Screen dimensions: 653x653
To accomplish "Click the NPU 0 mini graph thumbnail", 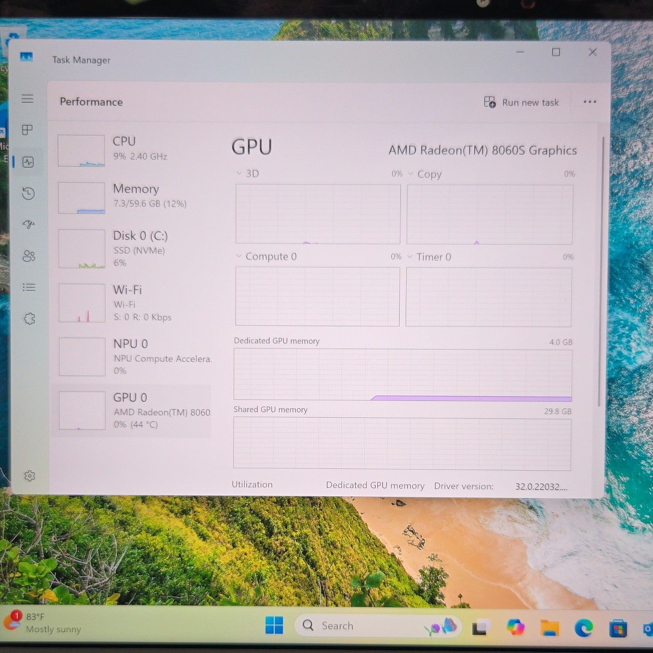I will (x=82, y=357).
